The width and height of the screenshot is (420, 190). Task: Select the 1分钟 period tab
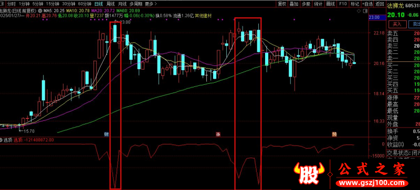[x=24, y=4]
